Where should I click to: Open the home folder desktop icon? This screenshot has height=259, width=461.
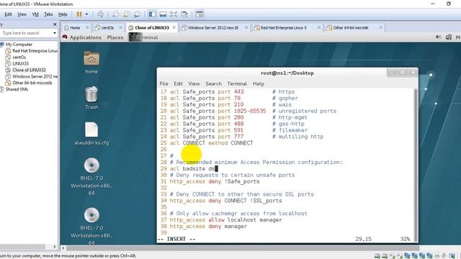(91, 63)
